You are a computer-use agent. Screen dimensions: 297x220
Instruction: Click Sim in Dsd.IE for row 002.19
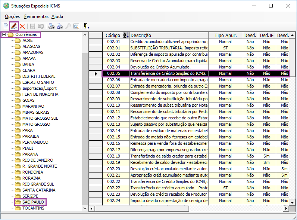click(267, 162)
